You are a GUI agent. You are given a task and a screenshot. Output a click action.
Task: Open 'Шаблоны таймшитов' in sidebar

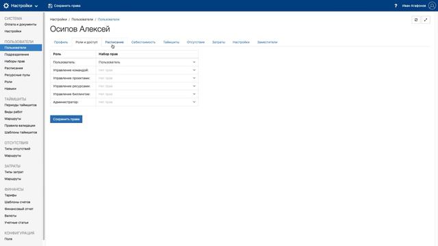(21, 133)
